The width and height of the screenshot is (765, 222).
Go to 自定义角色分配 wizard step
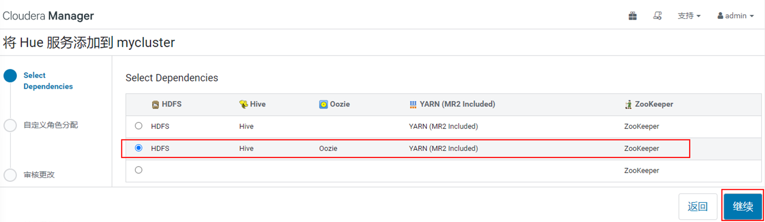click(51, 125)
